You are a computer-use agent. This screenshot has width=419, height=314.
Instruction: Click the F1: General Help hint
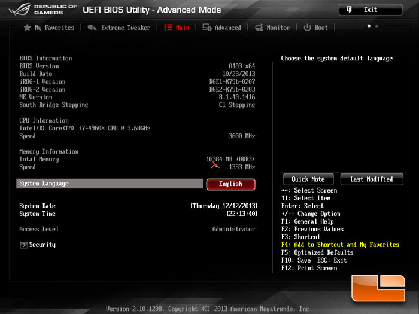308,221
